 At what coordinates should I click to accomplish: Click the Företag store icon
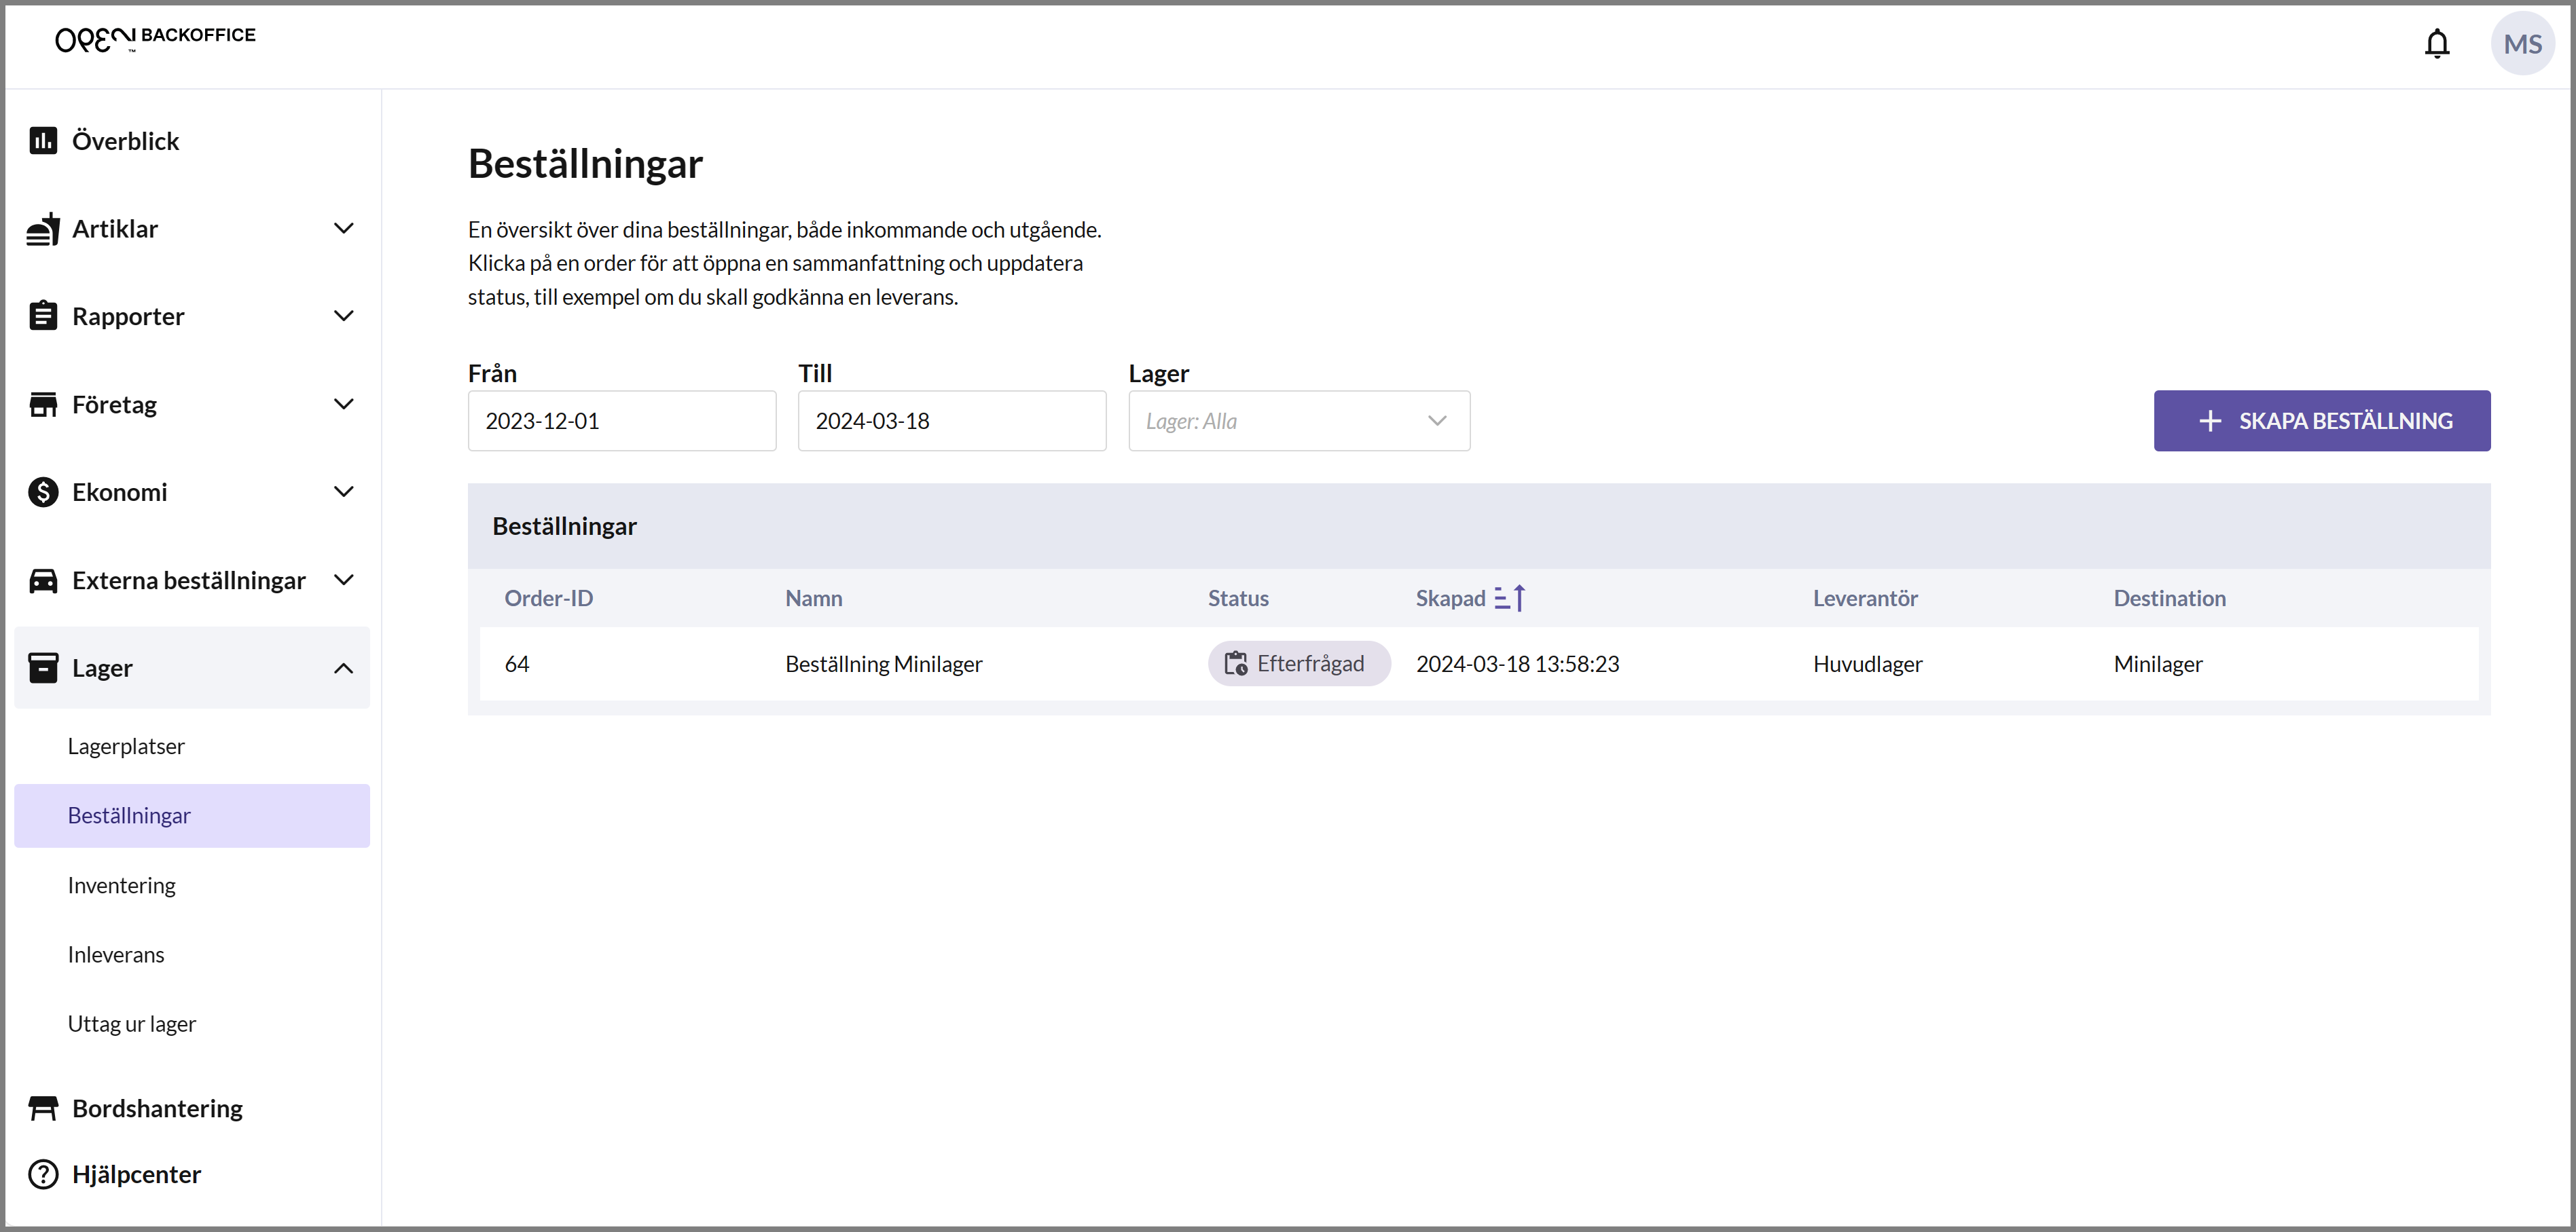[x=43, y=405]
